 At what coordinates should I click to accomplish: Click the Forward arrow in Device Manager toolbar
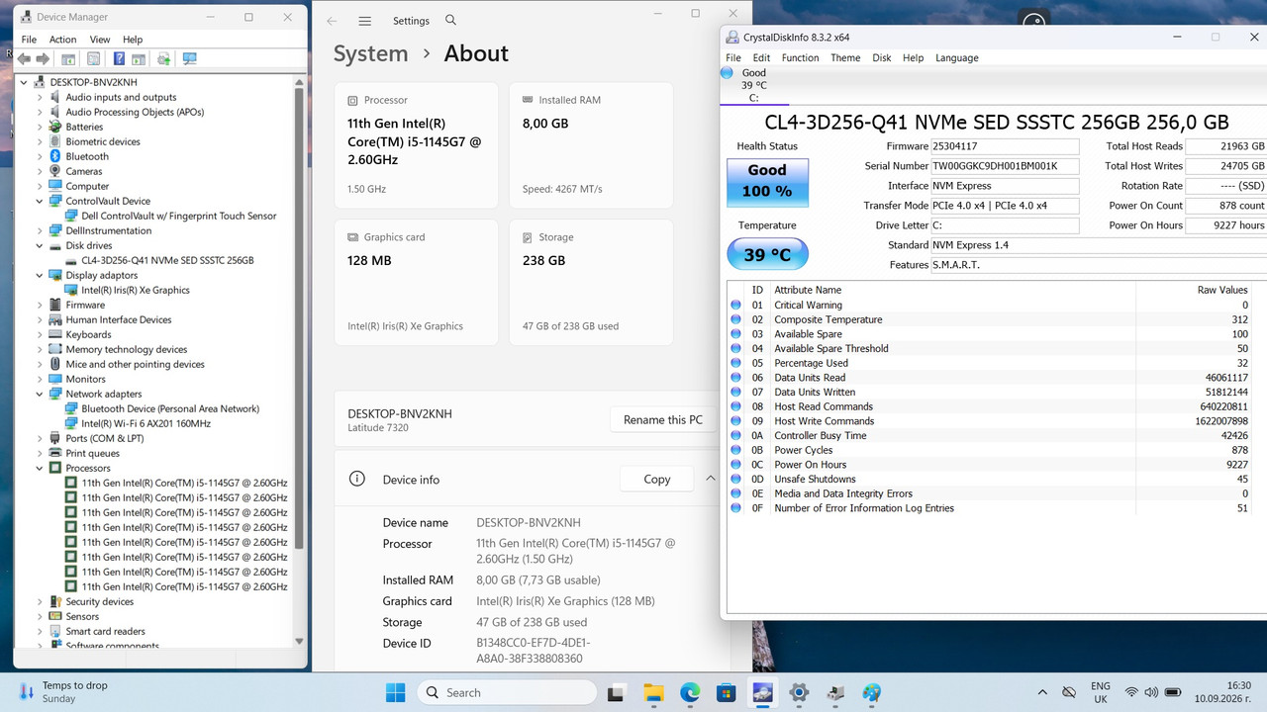[x=43, y=59]
